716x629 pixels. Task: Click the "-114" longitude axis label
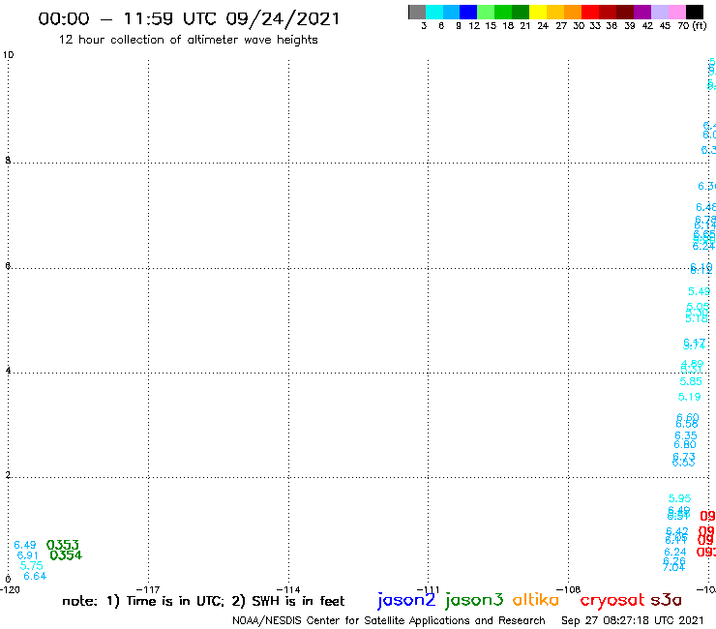(288, 589)
